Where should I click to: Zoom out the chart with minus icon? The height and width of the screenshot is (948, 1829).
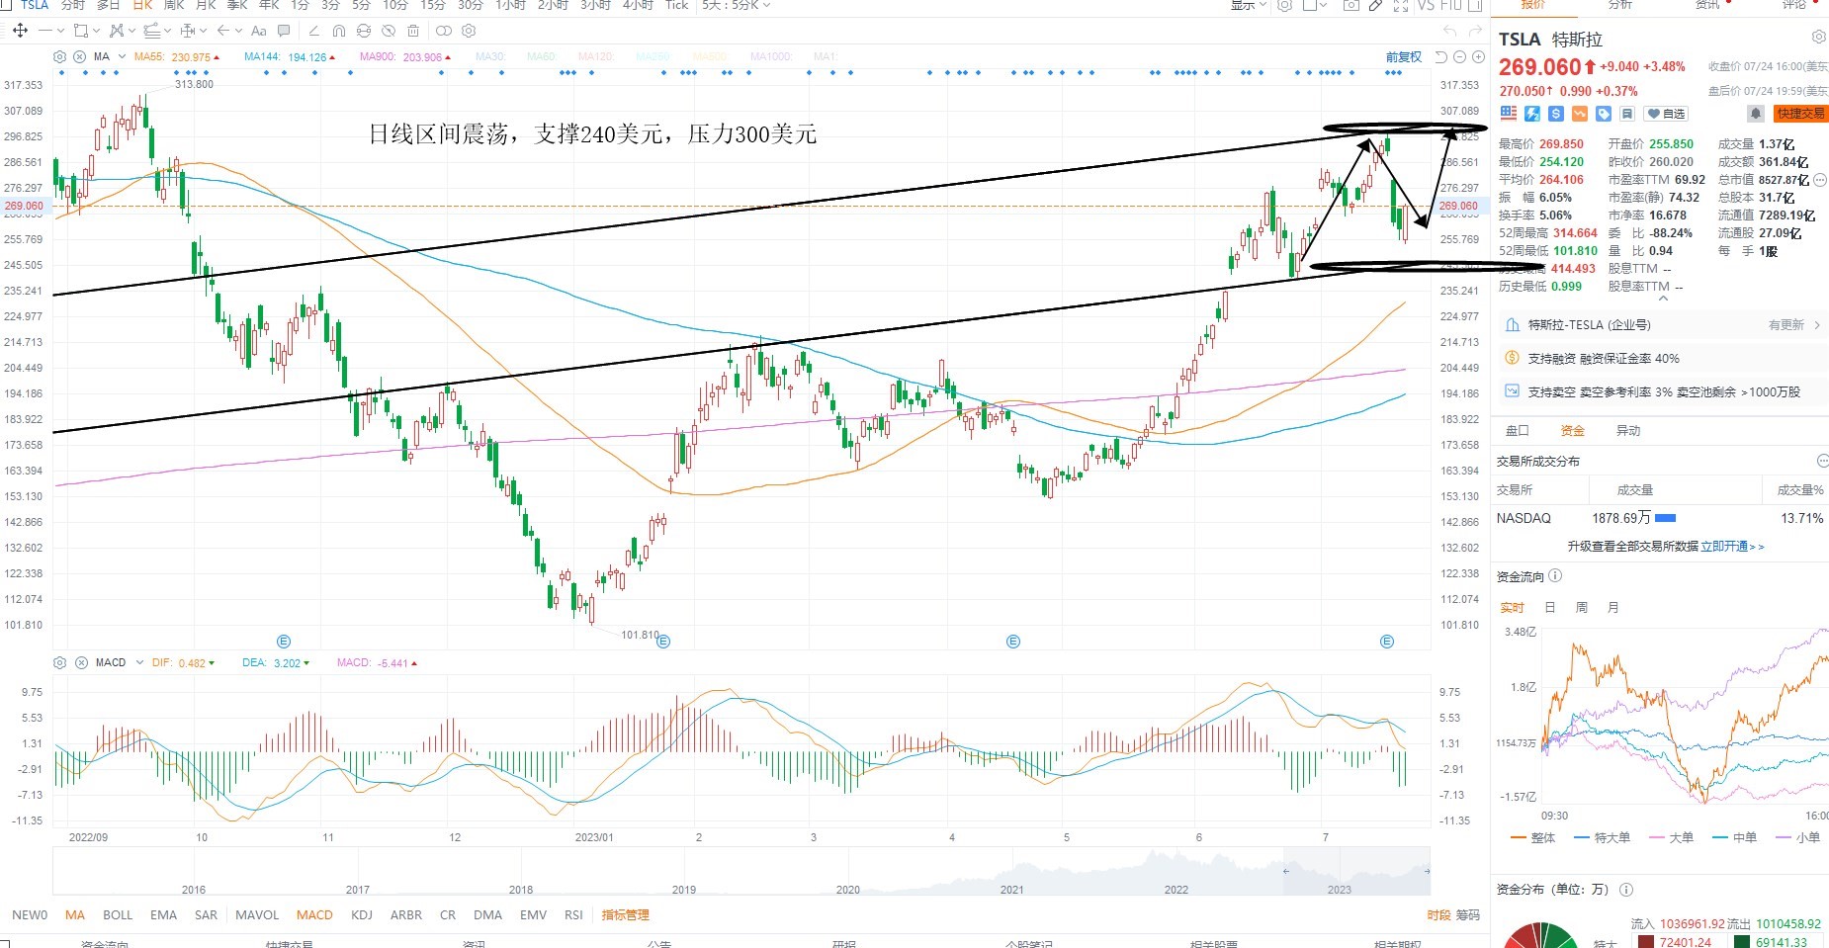1459,56
